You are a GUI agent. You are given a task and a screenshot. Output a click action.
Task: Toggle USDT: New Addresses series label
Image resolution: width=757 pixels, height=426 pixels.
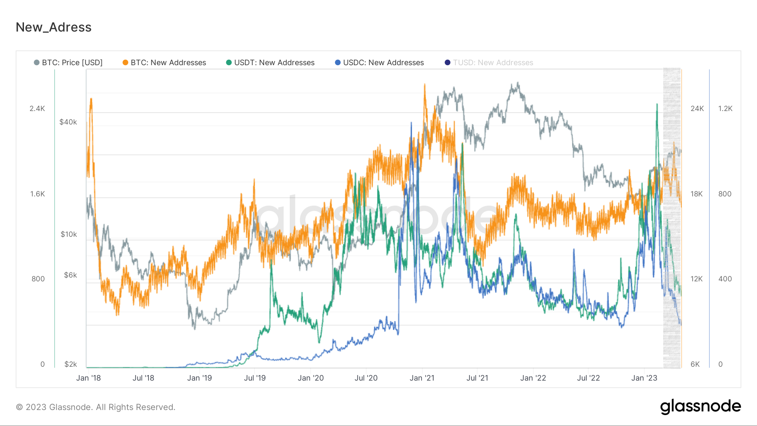274,63
